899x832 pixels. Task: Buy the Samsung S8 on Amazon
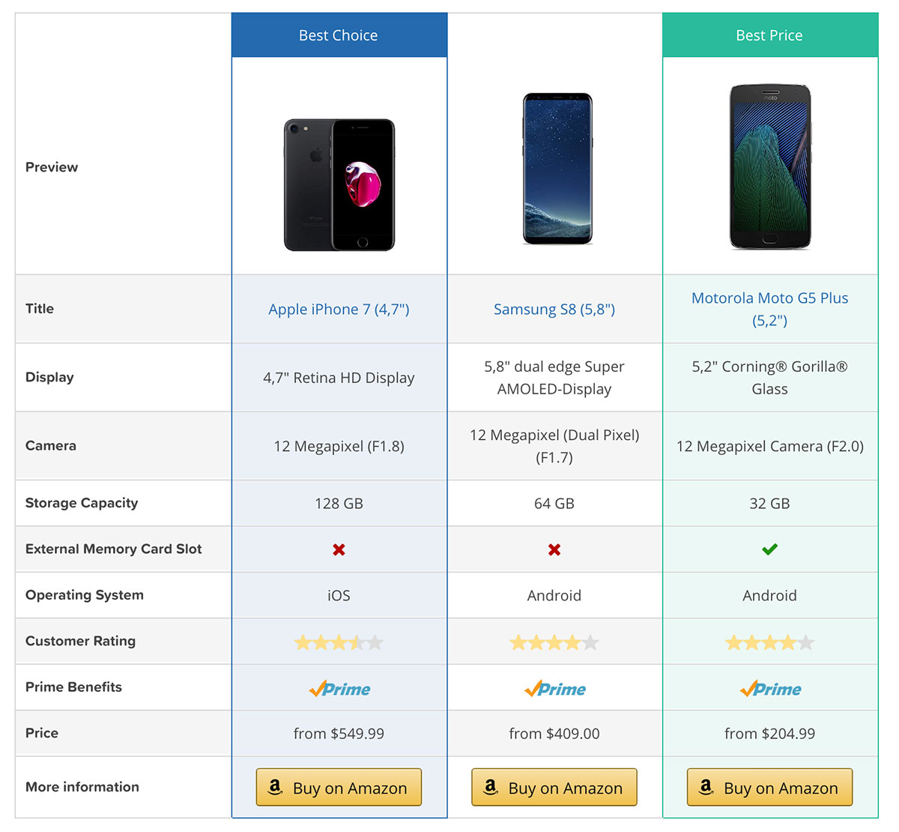coord(554,787)
